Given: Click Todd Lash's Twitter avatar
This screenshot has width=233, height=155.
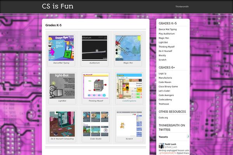Looking at the screenshot, I should [x=161, y=146].
